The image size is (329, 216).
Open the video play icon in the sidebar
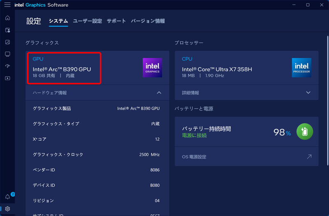(x=7, y=78)
